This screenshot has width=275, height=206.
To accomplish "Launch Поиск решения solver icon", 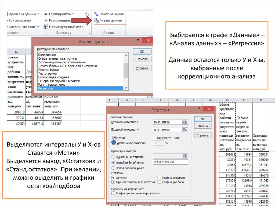I will click(96, 14).
